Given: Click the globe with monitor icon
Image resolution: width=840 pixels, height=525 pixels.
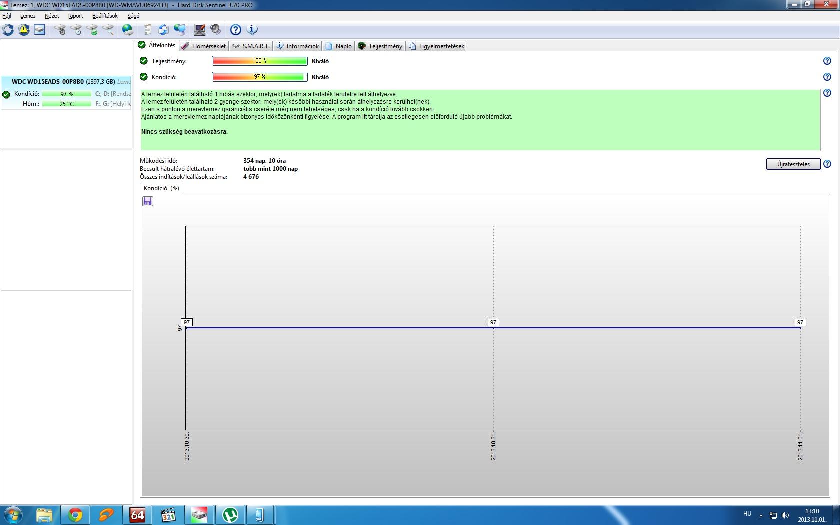Looking at the screenshot, I should pyautogui.click(x=180, y=30).
